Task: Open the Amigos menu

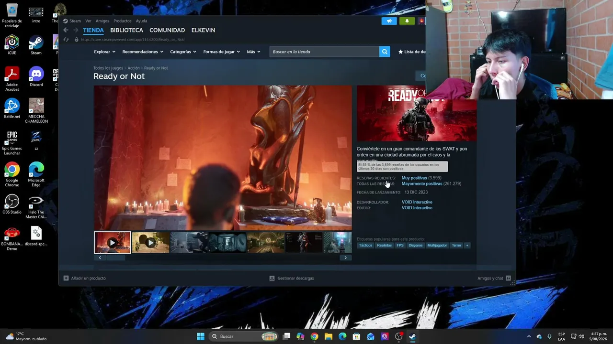Action: click(102, 21)
